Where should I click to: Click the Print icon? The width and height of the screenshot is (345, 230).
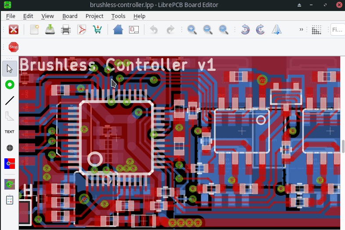click(x=66, y=29)
